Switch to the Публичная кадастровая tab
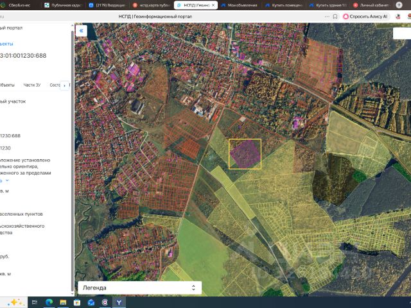The image size is (411, 308). (x=63, y=5)
